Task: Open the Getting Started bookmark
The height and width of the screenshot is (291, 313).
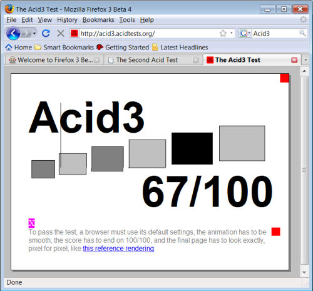Action: coord(123,48)
